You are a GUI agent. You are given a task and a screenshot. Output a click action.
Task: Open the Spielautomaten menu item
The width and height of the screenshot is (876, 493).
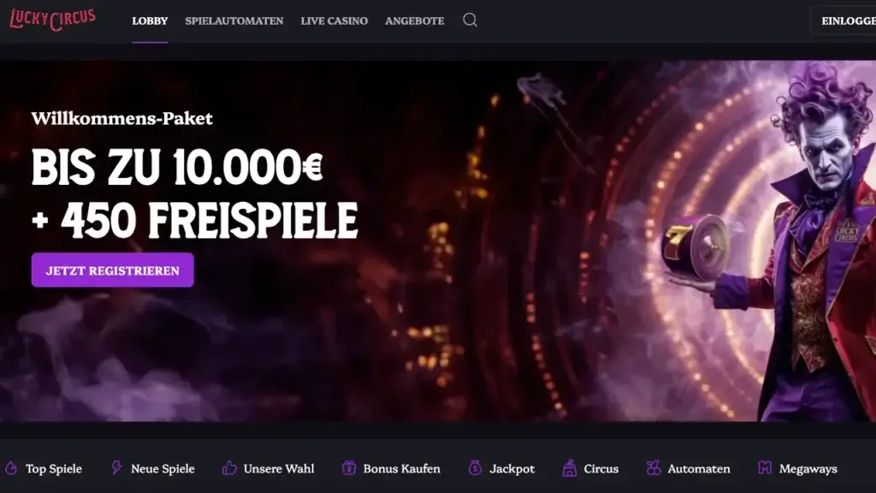point(234,21)
